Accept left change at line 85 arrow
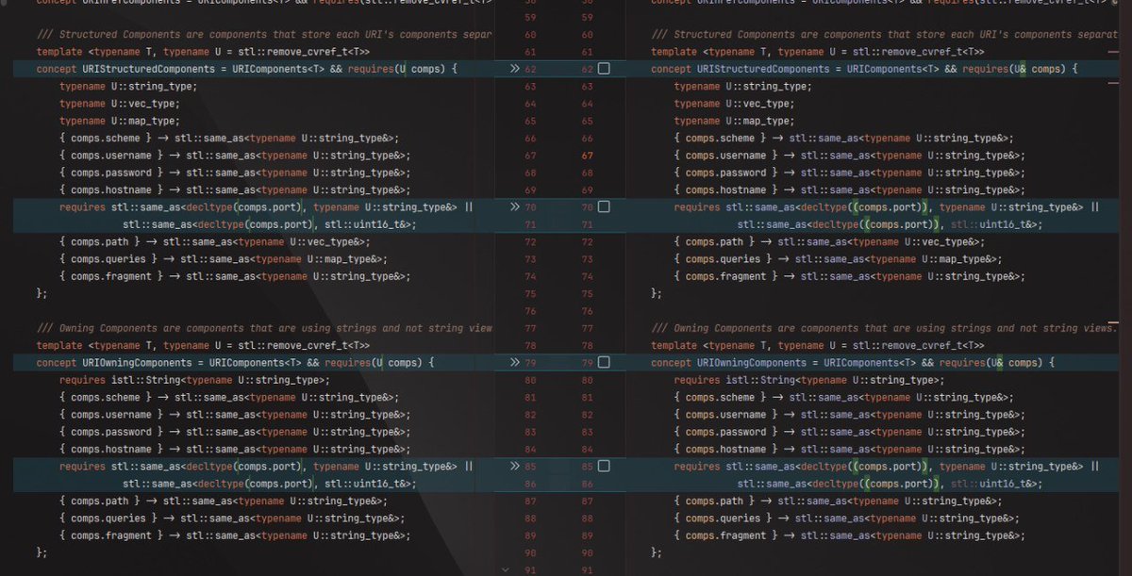 coord(514,466)
